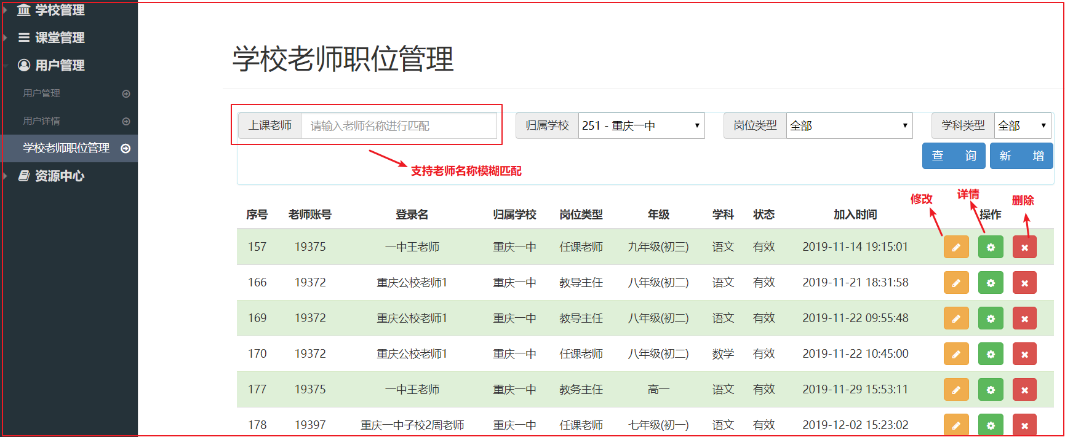Focus the 上课老师 name input field
Viewport: 1065px width, 437px height.
[399, 125]
